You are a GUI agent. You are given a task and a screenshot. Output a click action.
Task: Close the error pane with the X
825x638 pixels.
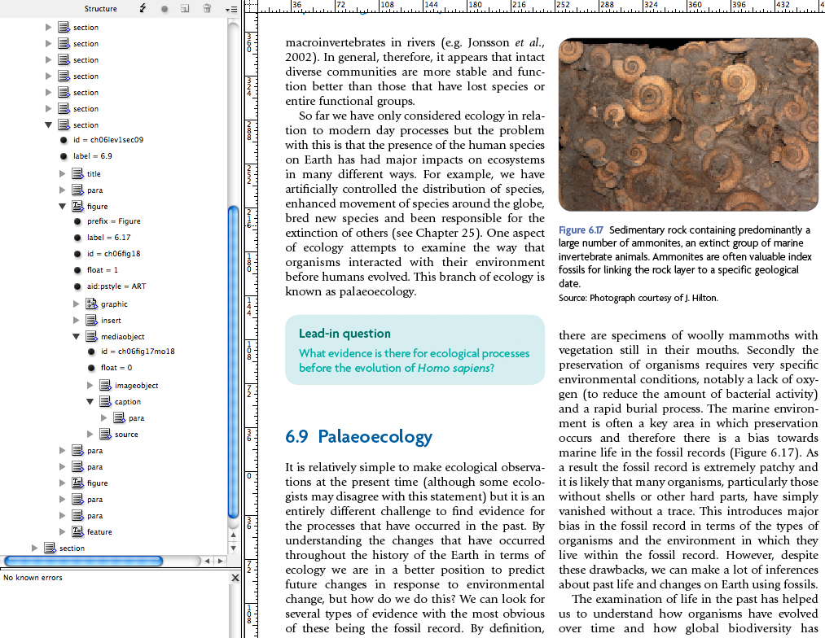(x=235, y=578)
